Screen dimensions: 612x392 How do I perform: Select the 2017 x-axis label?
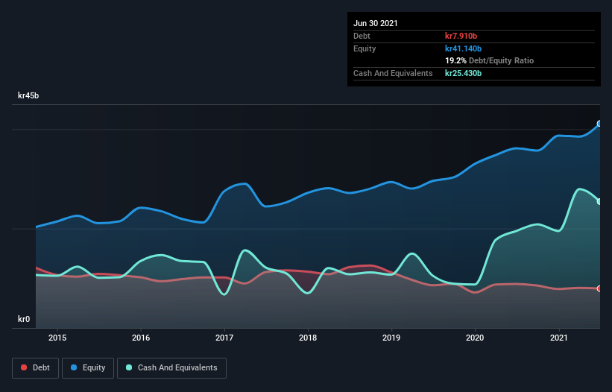pyautogui.click(x=224, y=338)
